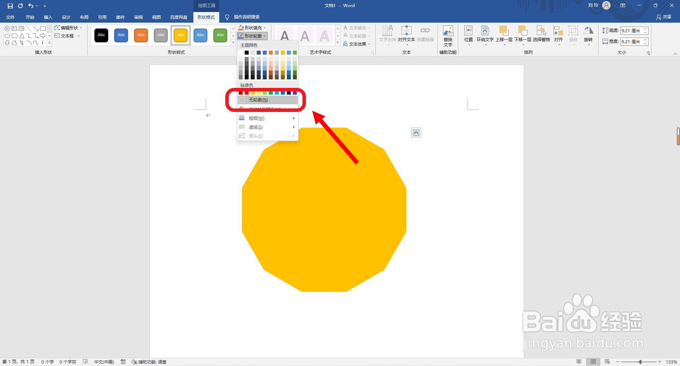Pick the dodecagon shape labeled 12
Screen dimensions: 680x366
(x=7, y=29)
